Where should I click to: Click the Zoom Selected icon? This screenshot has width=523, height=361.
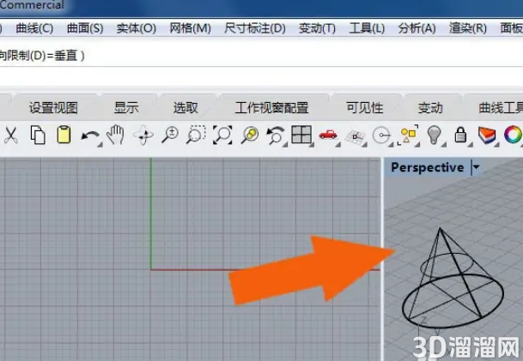click(250, 135)
